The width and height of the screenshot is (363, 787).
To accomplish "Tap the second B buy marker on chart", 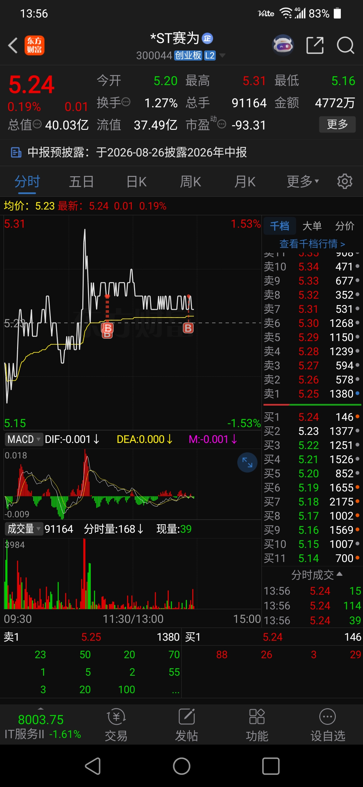I will pos(188,328).
